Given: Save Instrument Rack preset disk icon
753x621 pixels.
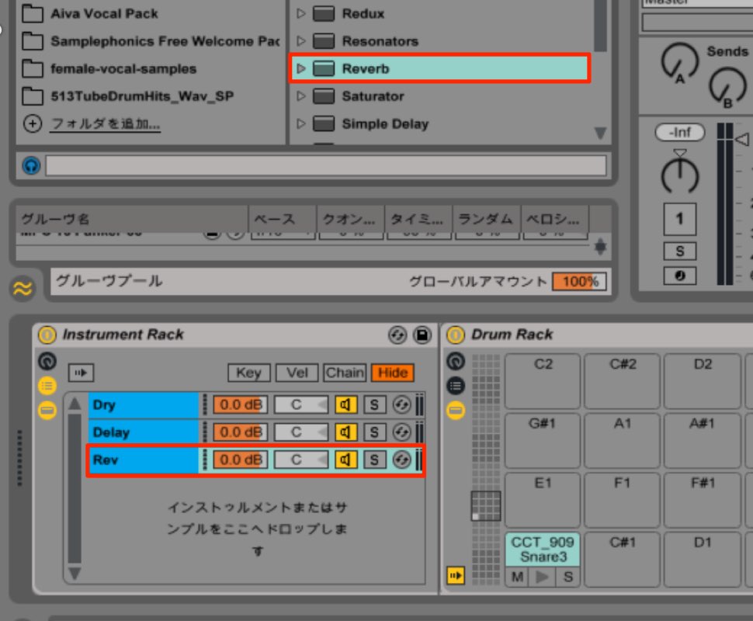Looking at the screenshot, I should click(x=422, y=335).
